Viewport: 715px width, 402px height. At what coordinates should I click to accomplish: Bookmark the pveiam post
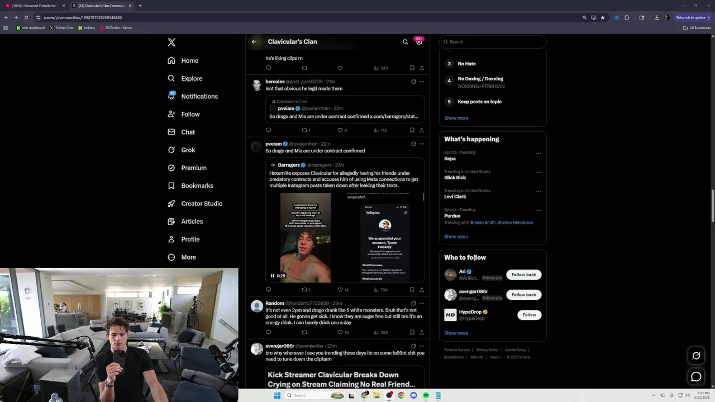(412, 290)
